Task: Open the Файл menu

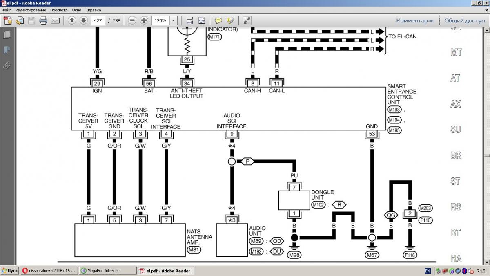Action: click(7, 9)
